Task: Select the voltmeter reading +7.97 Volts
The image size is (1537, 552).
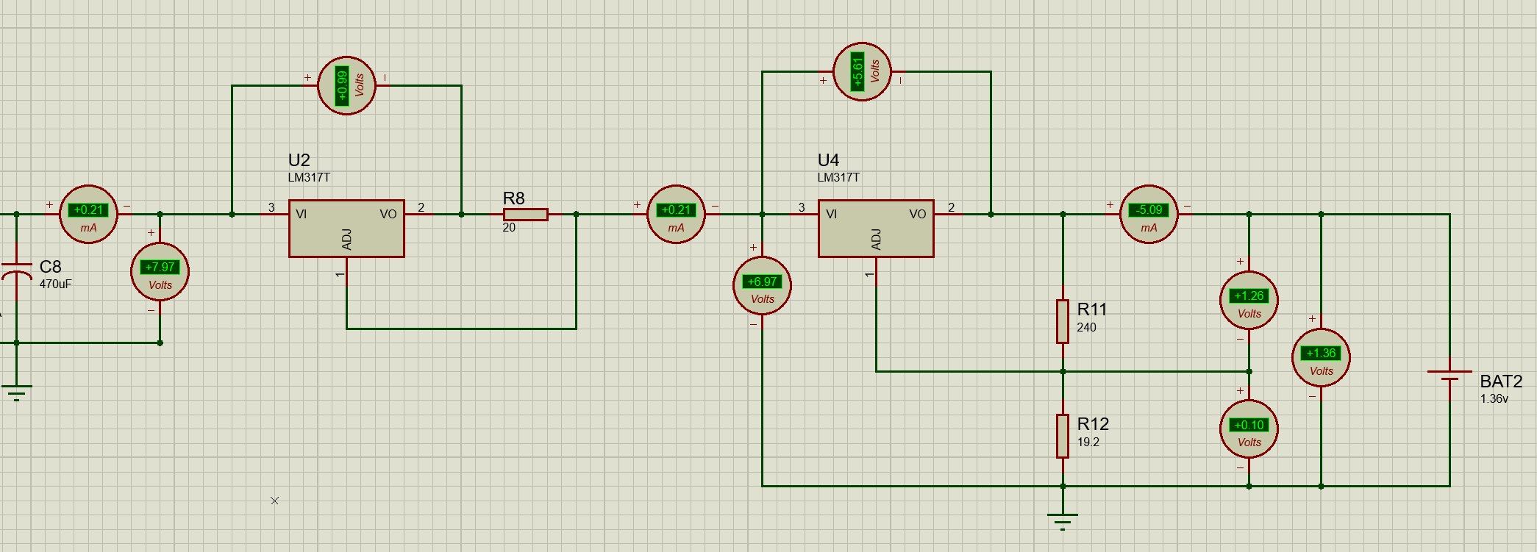Action: coord(160,272)
